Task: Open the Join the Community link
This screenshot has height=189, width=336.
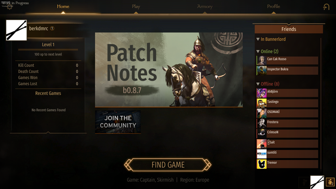Action: click(118, 122)
